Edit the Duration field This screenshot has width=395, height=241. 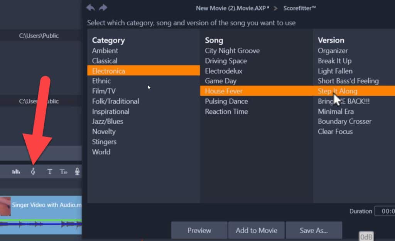(386, 211)
